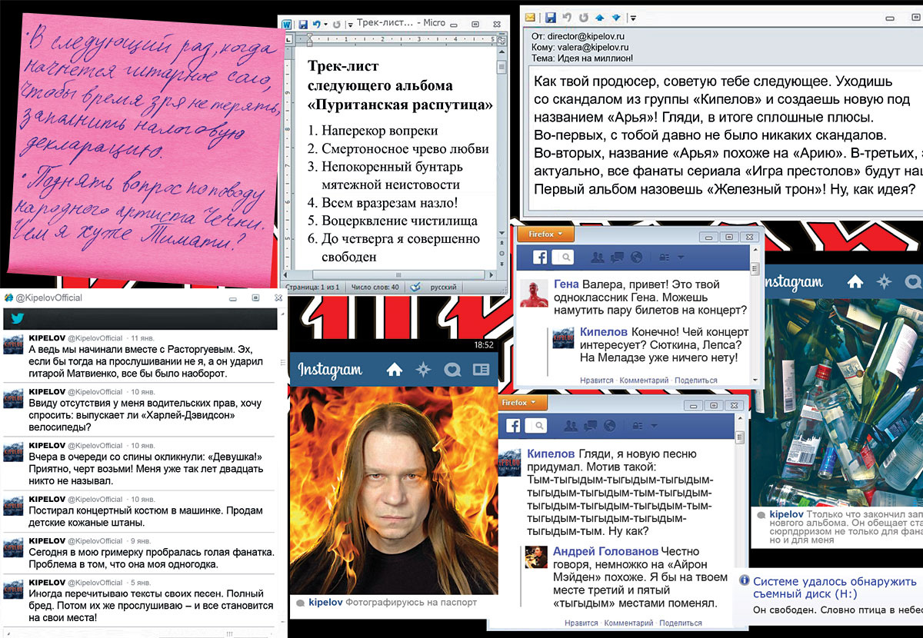Go to Instagram home in the bottles photo window
Viewport: 923px width, 638px height.
click(x=855, y=281)
